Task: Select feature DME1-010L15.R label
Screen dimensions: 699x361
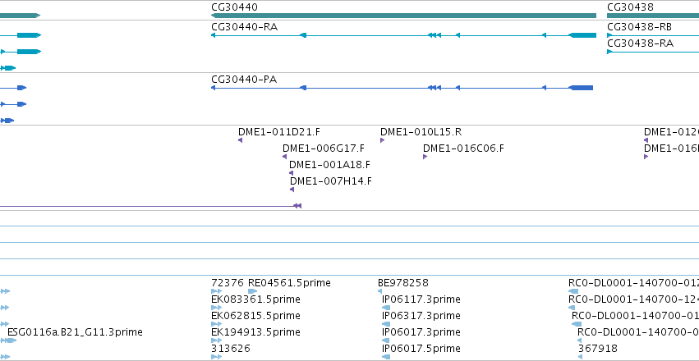Action: 421,132
